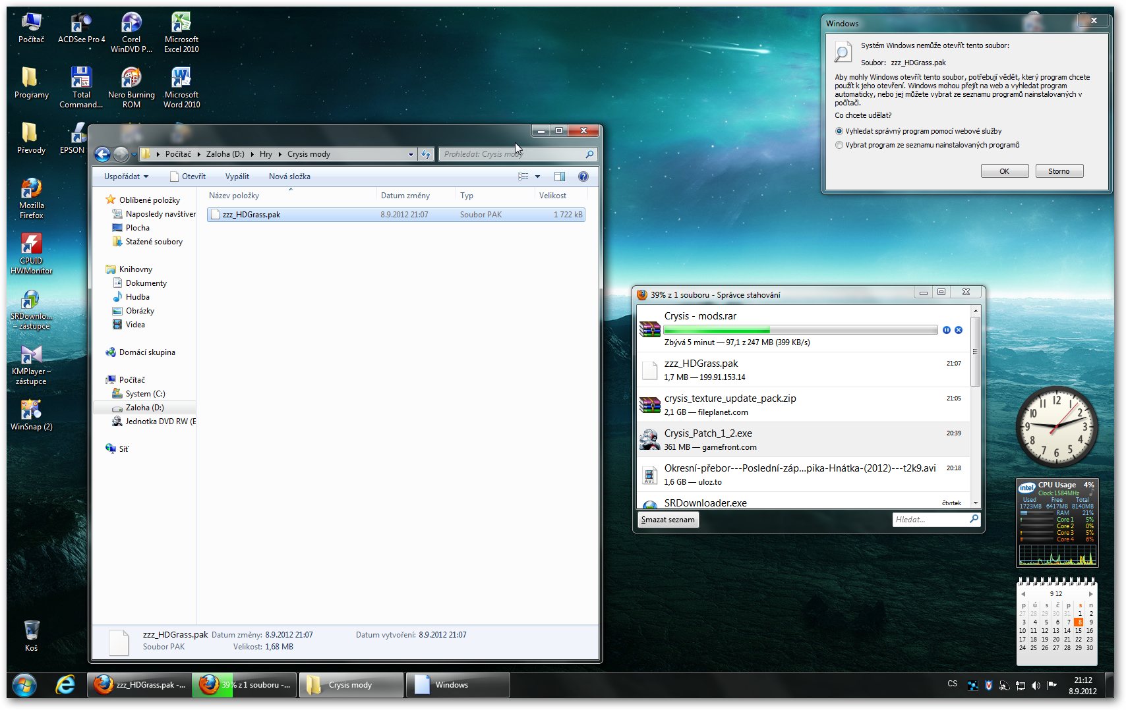Click Smazat seznam button

[668, 520]
